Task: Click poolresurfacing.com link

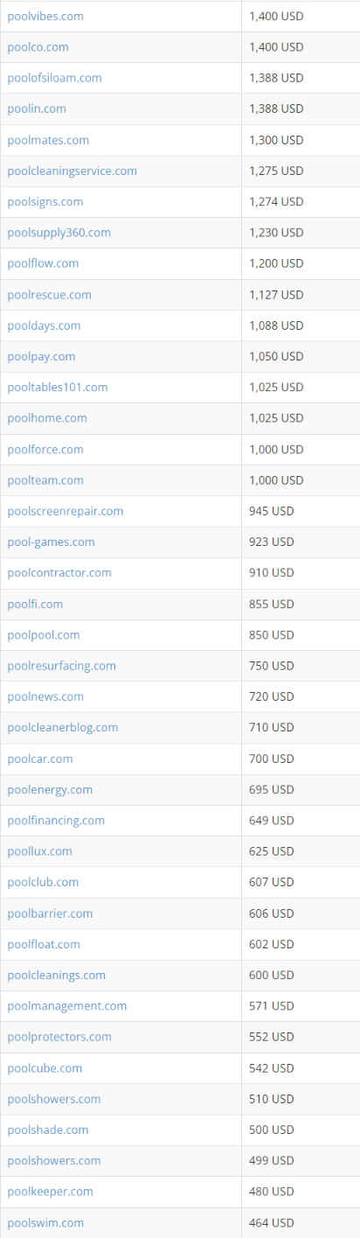Action: [61, 666]
